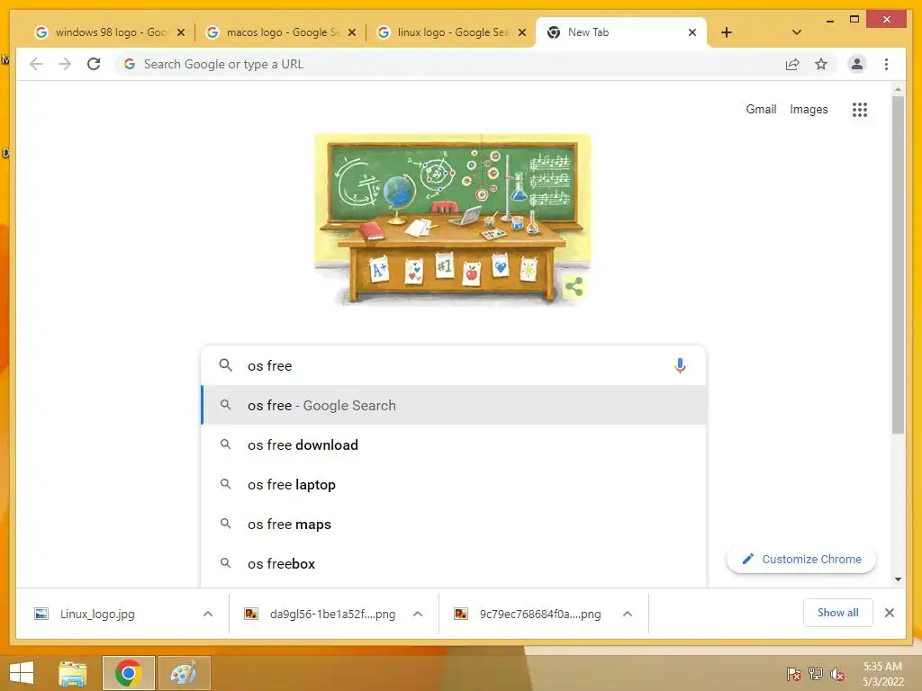
Task: Close the linux logo tab
Action: 521,32
